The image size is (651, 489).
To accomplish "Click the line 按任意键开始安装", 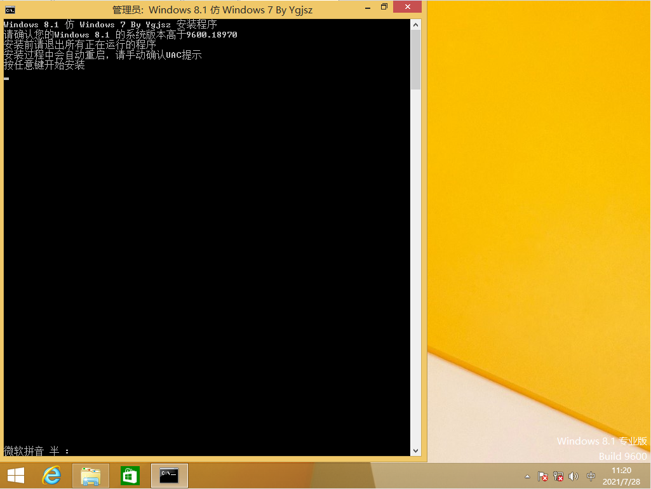I will click(44, 65).
